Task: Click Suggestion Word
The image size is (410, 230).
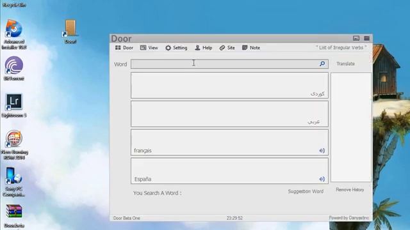Action: pos(306,192)
